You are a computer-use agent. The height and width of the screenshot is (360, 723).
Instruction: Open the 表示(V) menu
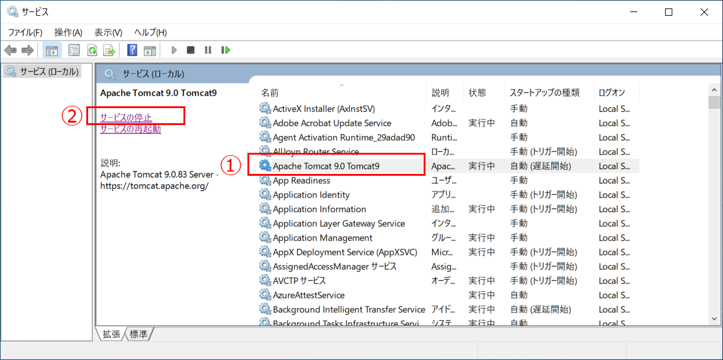point(109,33)
